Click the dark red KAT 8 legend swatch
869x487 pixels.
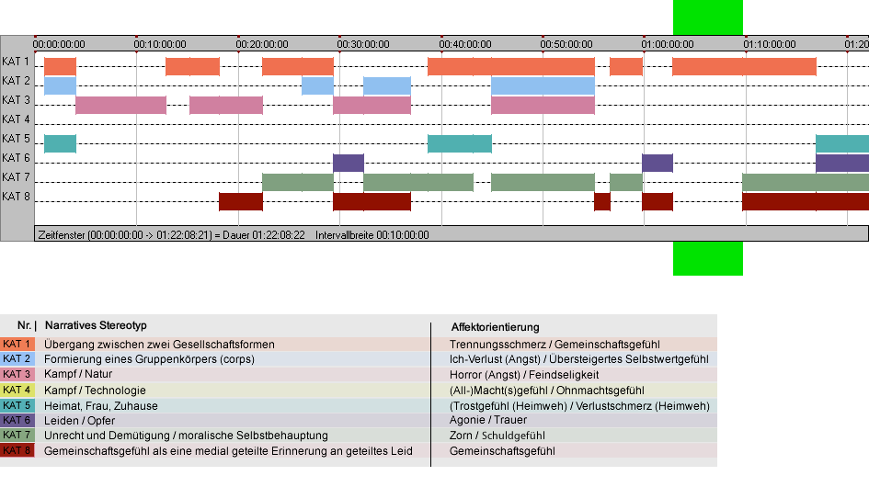point(17,450)
